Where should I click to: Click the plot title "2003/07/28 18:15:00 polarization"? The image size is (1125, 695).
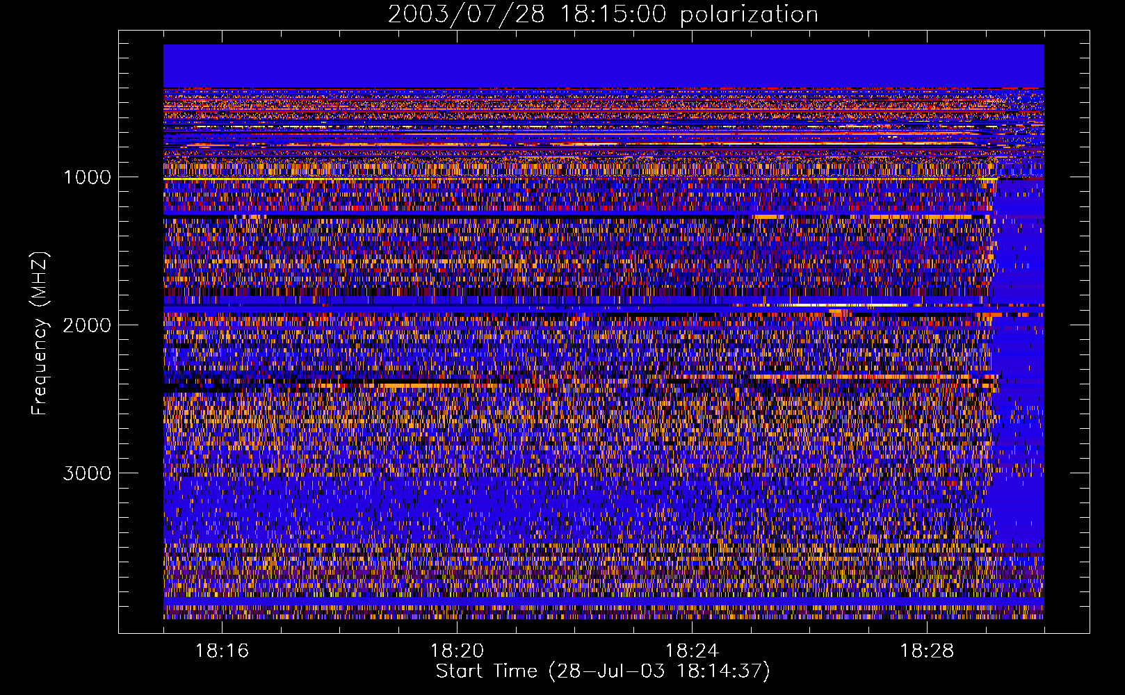pos(603,14)
